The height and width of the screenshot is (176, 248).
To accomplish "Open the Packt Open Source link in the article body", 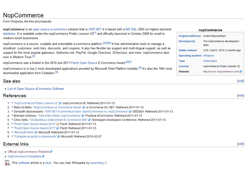I will point(84,63).
